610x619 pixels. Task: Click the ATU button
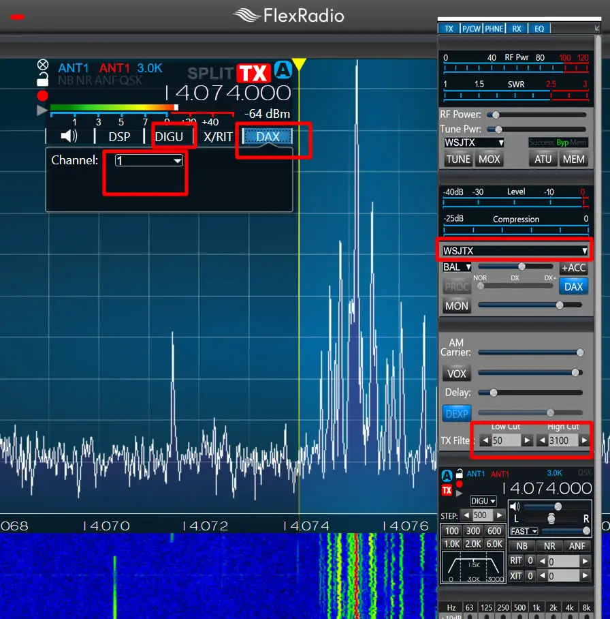543,160
